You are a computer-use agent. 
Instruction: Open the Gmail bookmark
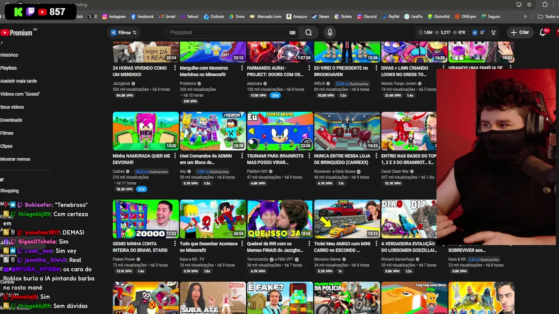click(167, 17)
